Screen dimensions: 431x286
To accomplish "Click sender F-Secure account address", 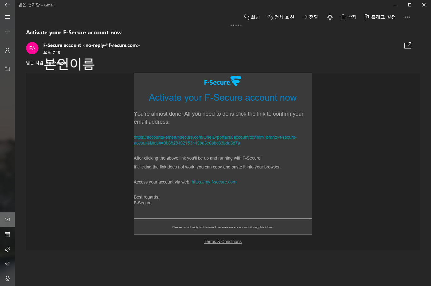I will tap(91, 45).
